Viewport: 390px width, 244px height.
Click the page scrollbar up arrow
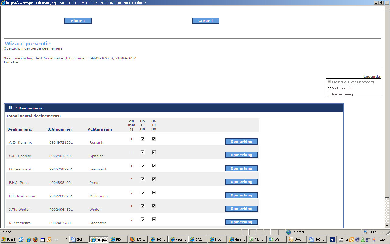[x=387, y=9]
